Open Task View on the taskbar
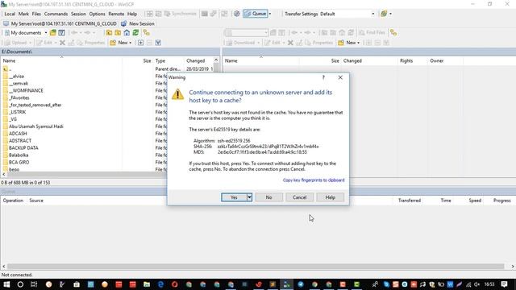The image size is (516, 290). (x=34, y=284)
